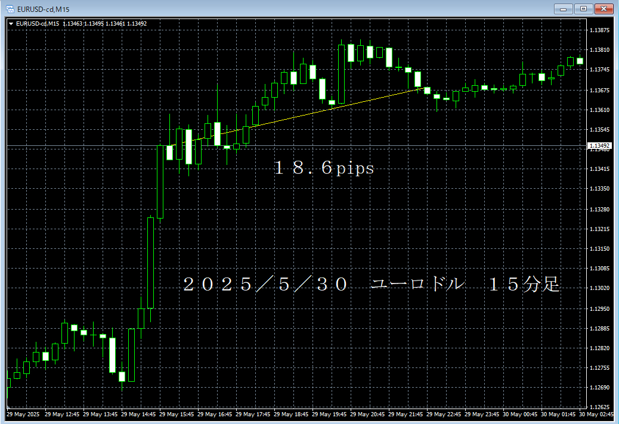Select the 18.6pips text label

(x=324, y=169)
